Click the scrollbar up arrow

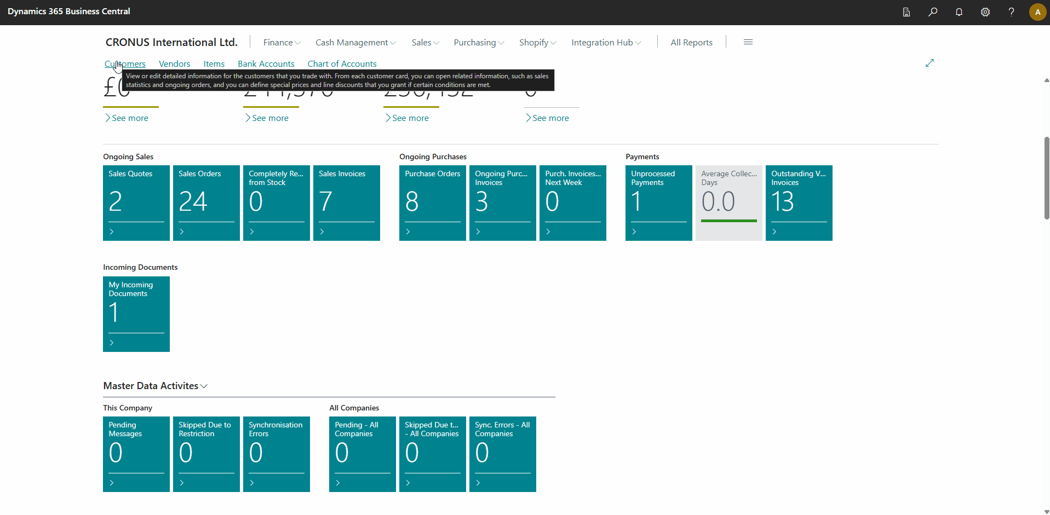(x=1047, y=80)
